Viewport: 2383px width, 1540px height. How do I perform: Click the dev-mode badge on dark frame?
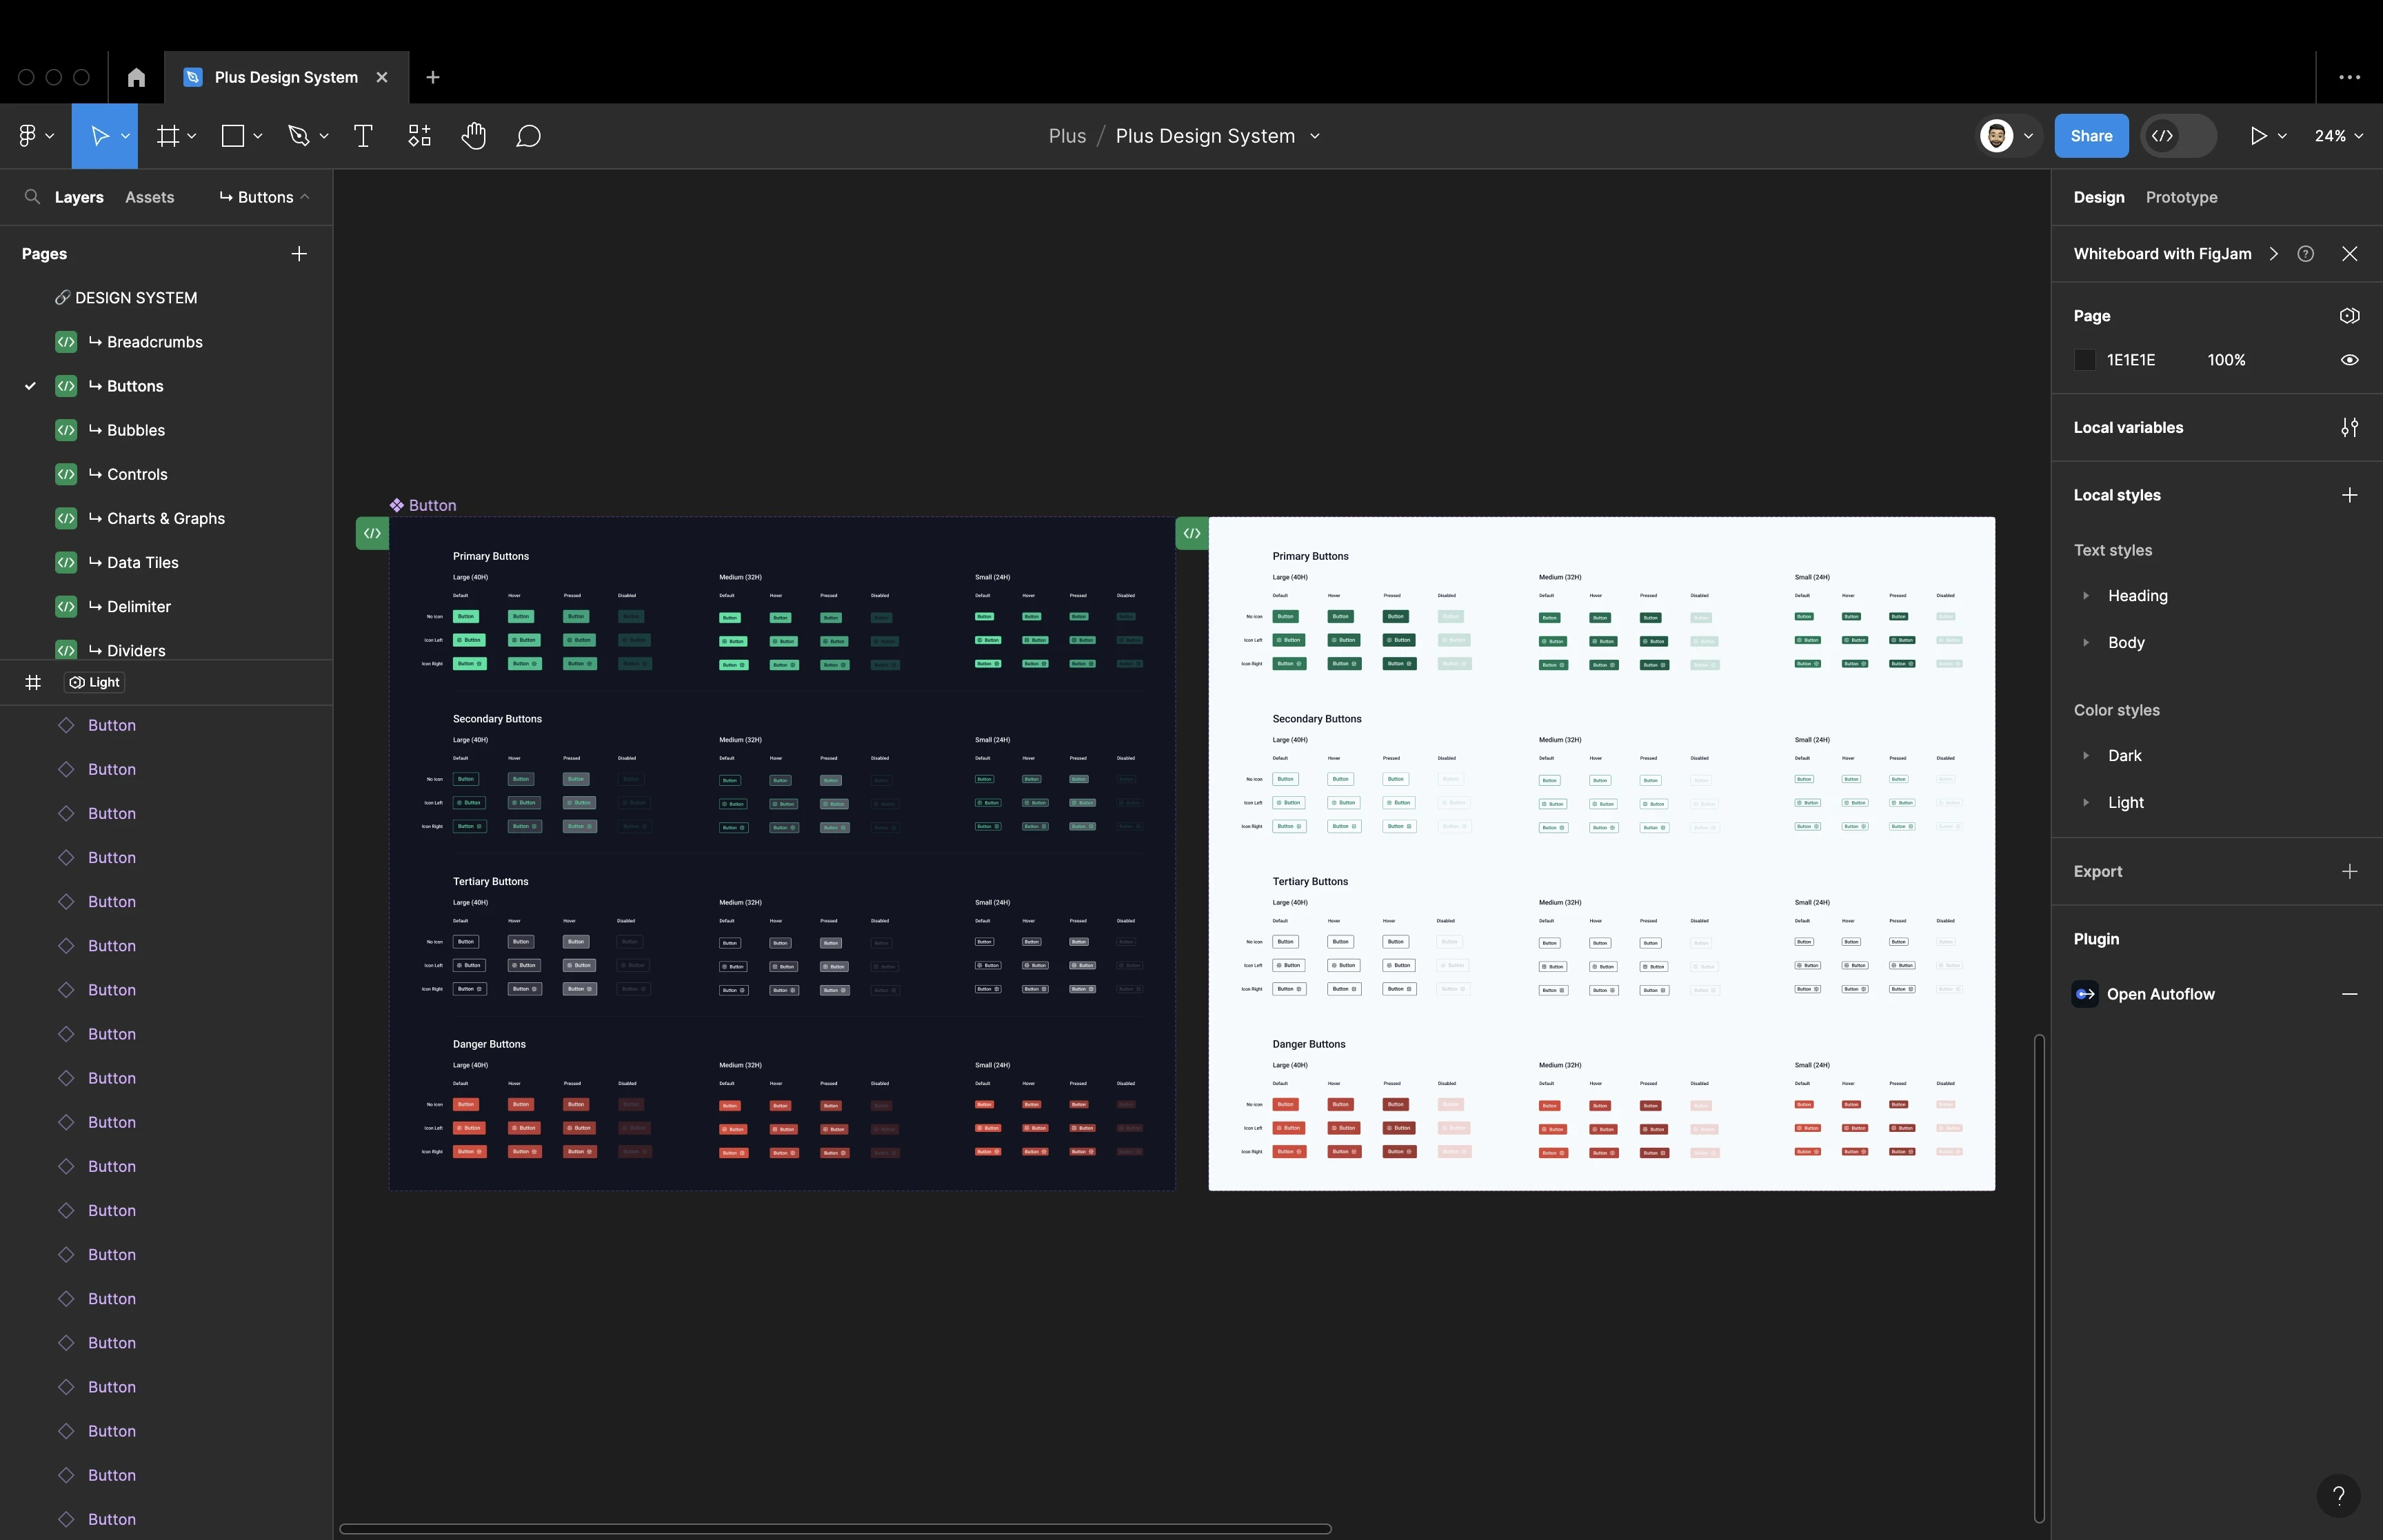(372, 533)
